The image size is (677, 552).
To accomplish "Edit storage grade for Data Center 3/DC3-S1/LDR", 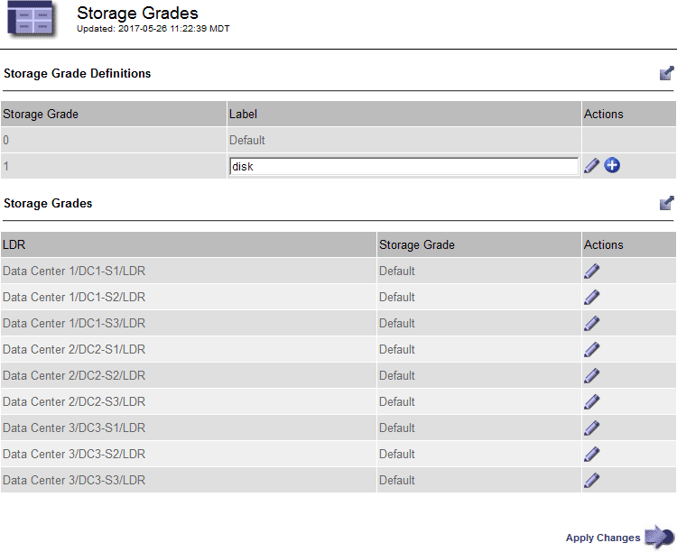I will click(591, 428).
